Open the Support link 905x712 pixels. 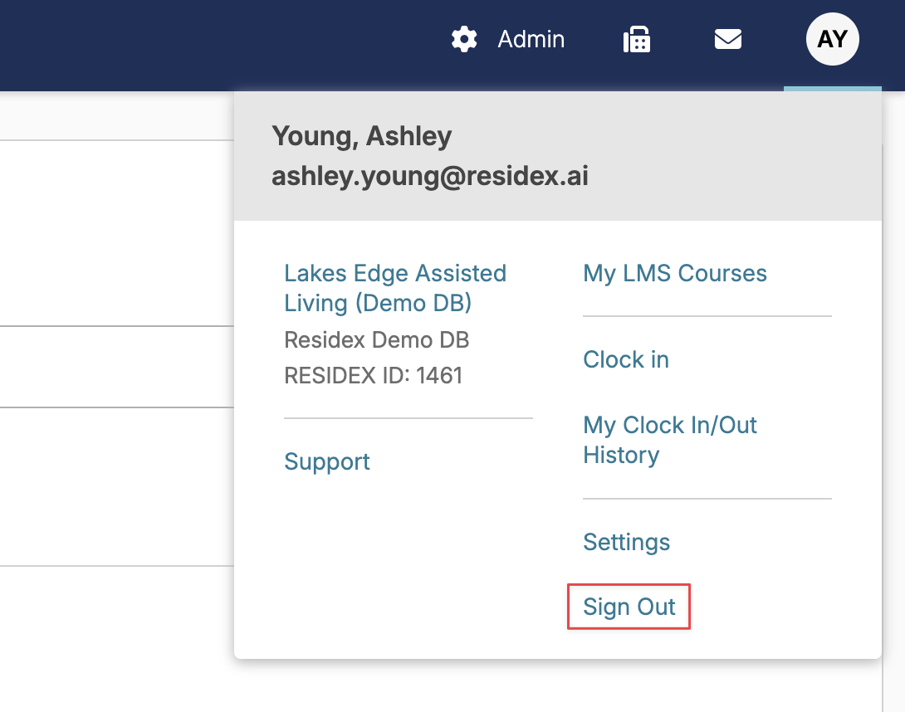pos(327,461)
